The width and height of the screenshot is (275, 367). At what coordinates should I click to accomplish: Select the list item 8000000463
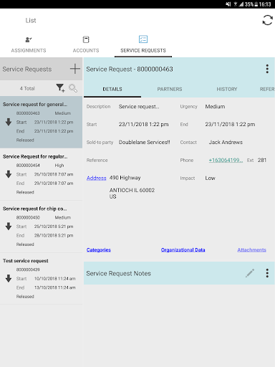coord(41,122)
